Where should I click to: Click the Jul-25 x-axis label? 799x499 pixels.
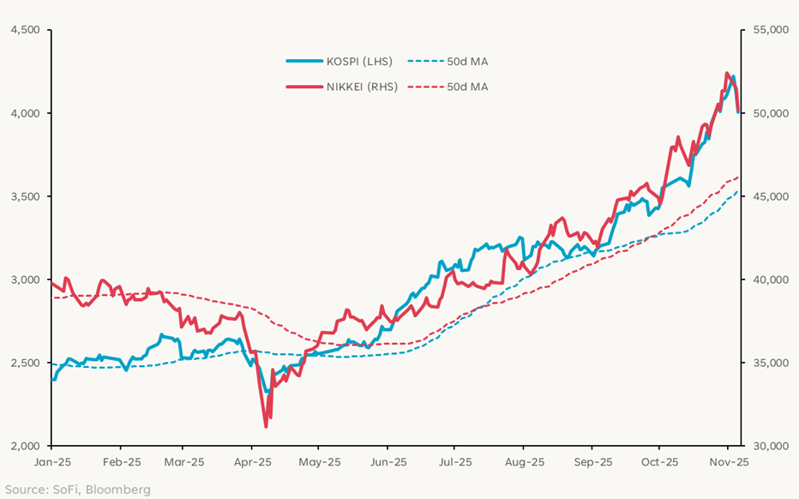pos(453,461)
